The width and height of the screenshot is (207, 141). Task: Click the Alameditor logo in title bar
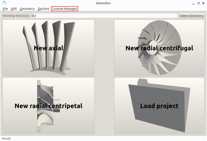pos(4,3)
